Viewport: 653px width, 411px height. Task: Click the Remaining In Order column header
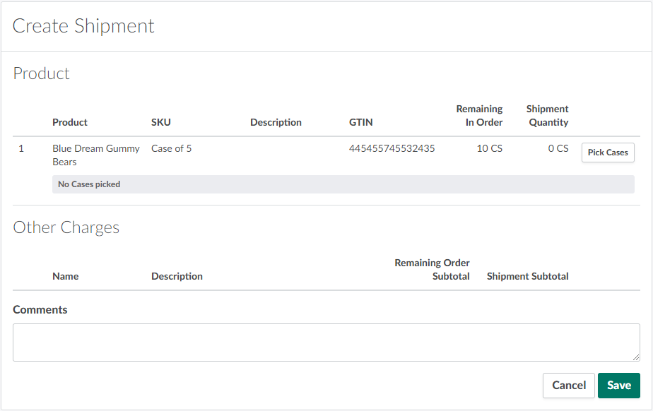(x=479, y=116)
